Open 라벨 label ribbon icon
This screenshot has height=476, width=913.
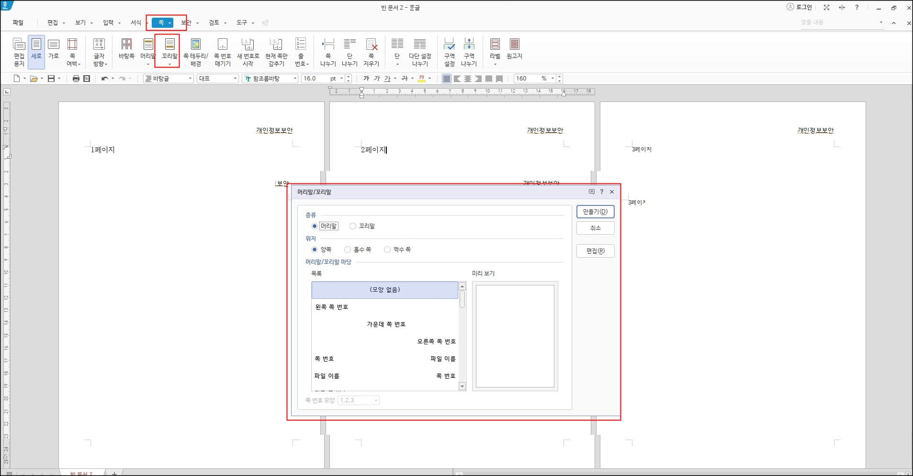coord(495,52)
